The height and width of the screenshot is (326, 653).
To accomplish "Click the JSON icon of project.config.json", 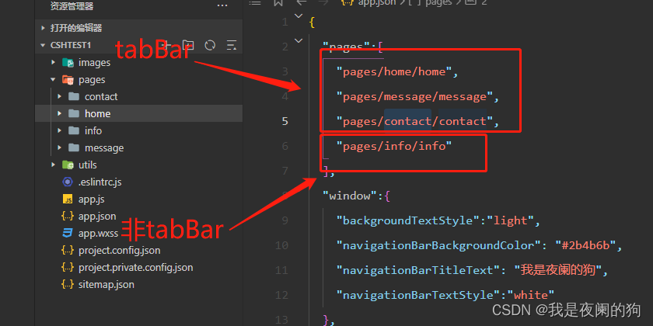I will tap(68, 250).
